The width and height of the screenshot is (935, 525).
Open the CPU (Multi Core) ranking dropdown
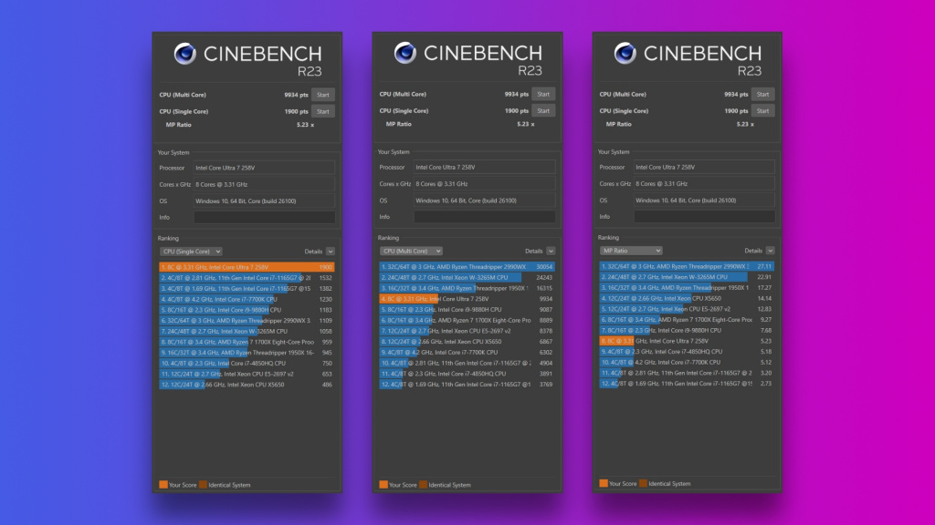coord(411,252)
